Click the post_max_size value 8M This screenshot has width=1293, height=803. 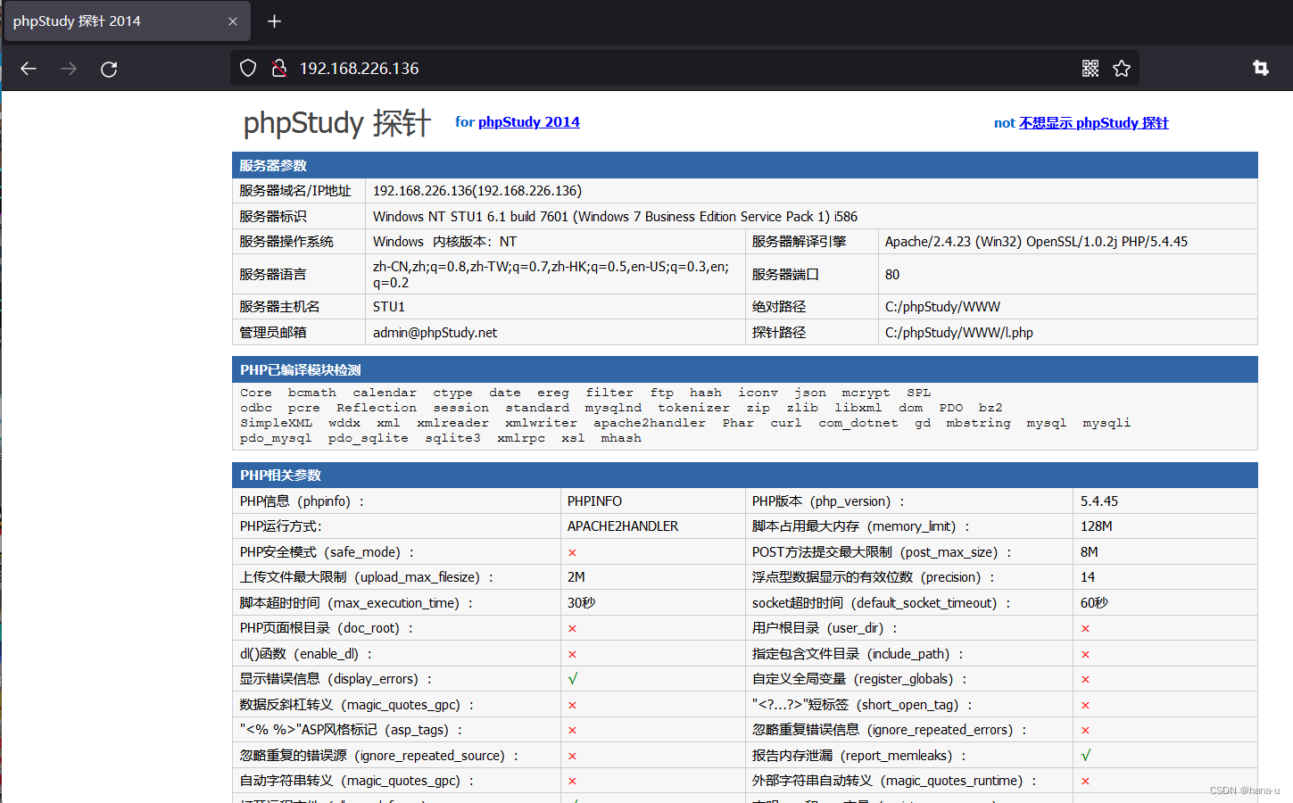pyautogui.click(x=1090, y=552)
